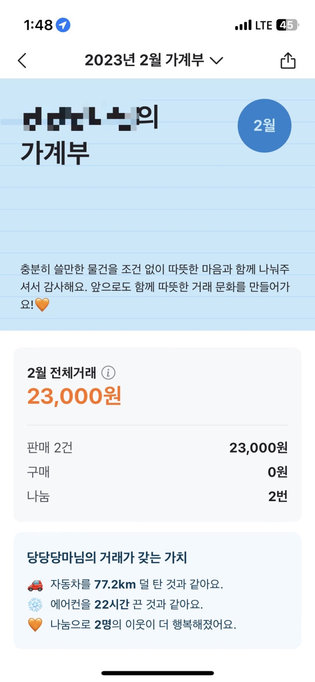Tap the cellular signal bars icon
Screen dimensions: 315x682
(243, 25)
